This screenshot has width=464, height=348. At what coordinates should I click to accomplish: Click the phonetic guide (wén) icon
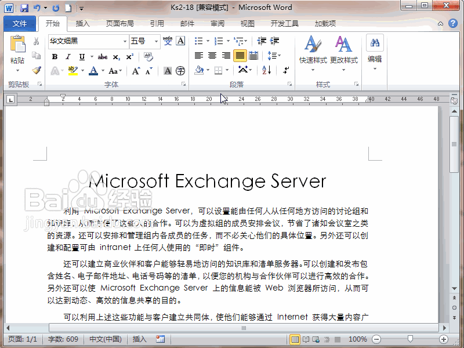point(168,41)
